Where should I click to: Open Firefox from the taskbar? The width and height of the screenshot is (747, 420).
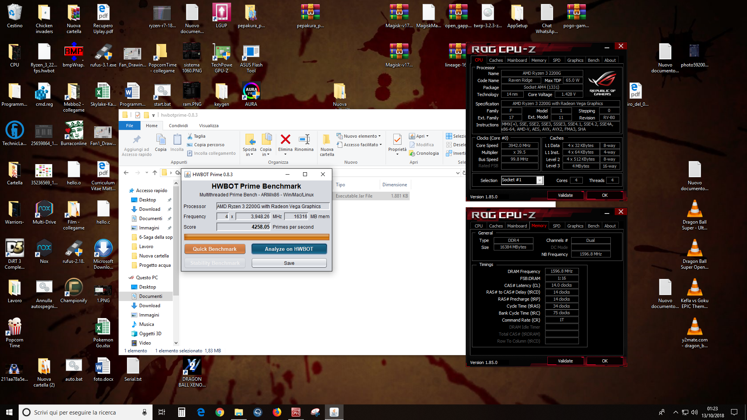pos(277,412)
